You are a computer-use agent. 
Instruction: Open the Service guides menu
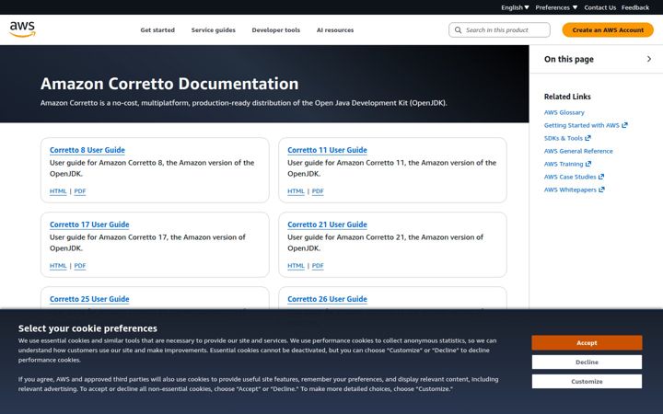point(213,30)
